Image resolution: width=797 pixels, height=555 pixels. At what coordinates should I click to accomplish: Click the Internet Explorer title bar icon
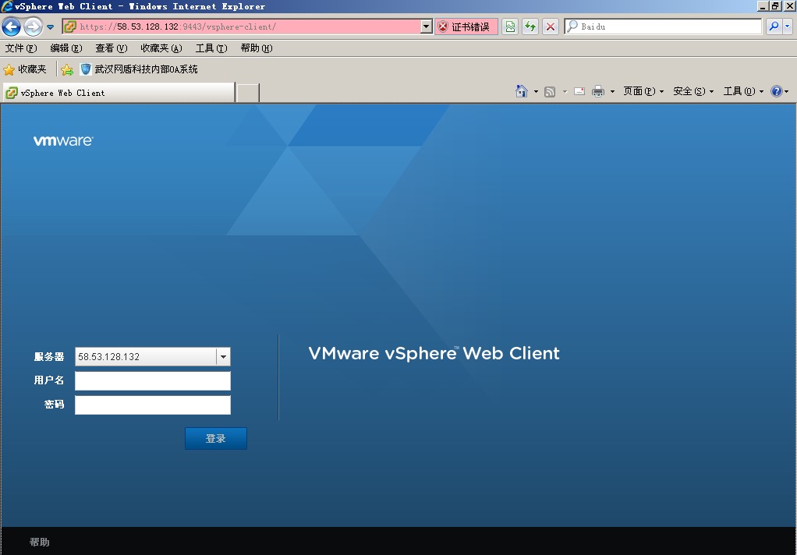7,6
